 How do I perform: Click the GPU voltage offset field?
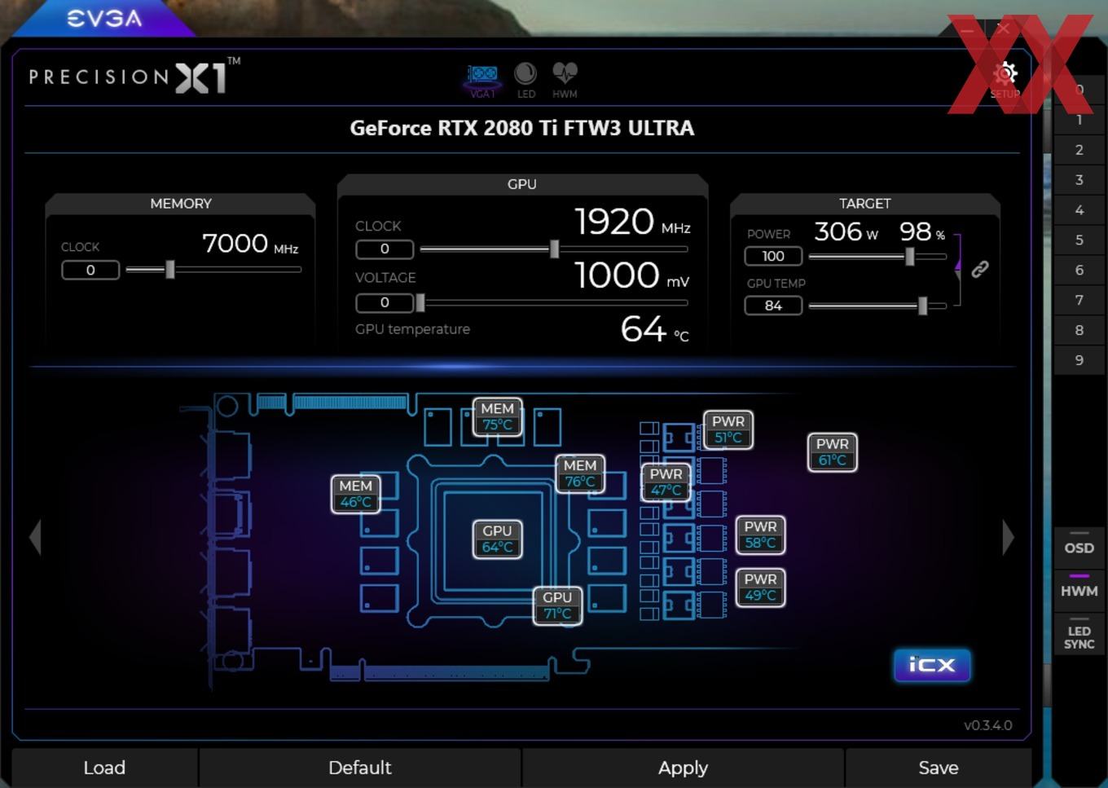pos(385,302)
